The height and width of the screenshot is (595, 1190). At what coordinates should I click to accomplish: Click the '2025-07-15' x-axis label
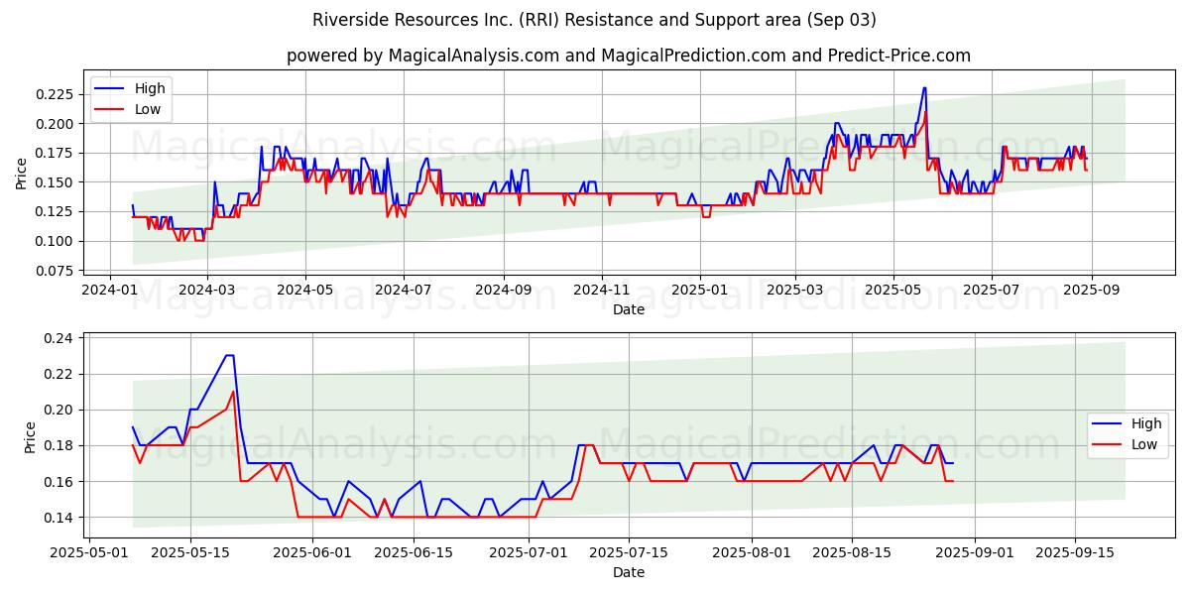pyautogui.click(x=628, y=552)
